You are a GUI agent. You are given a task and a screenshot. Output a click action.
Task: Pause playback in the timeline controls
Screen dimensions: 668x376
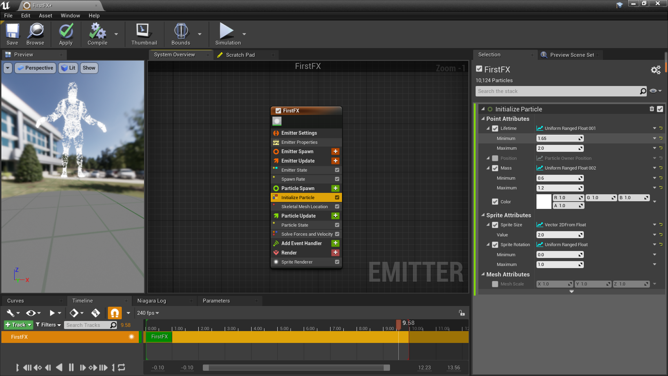[x=71, y=367]
